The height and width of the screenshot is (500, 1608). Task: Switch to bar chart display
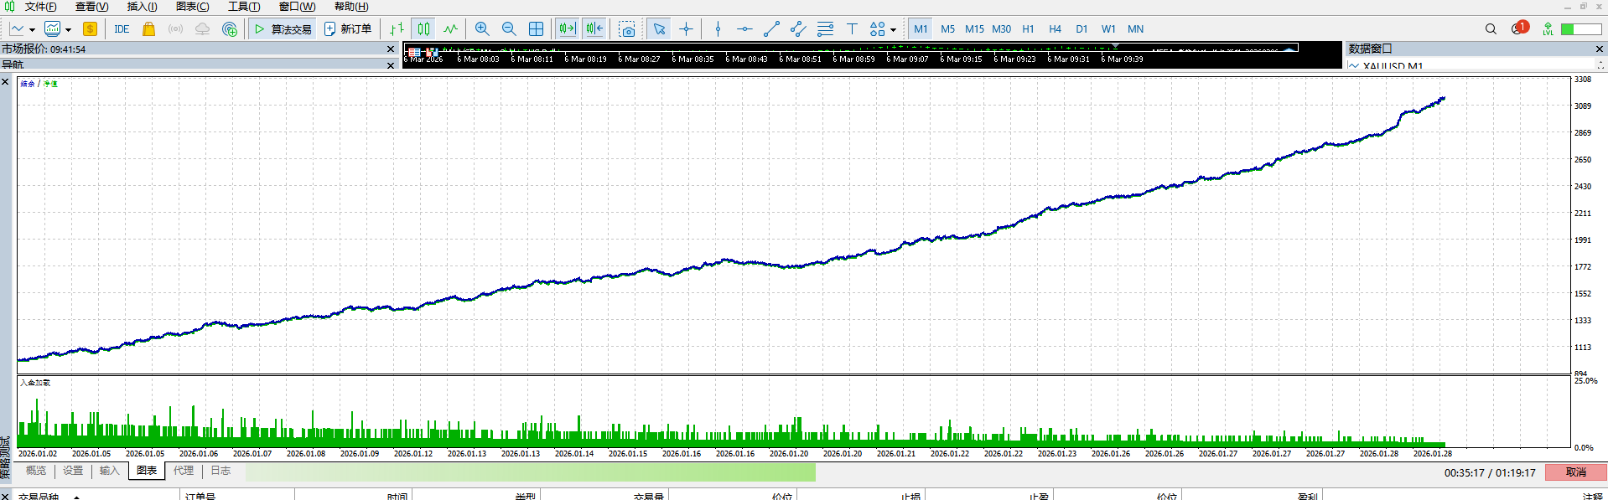point(397,29)
